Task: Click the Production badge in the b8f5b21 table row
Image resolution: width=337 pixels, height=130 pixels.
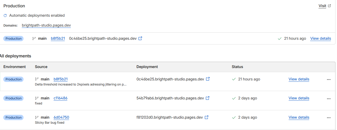Action: click(13, 79)
